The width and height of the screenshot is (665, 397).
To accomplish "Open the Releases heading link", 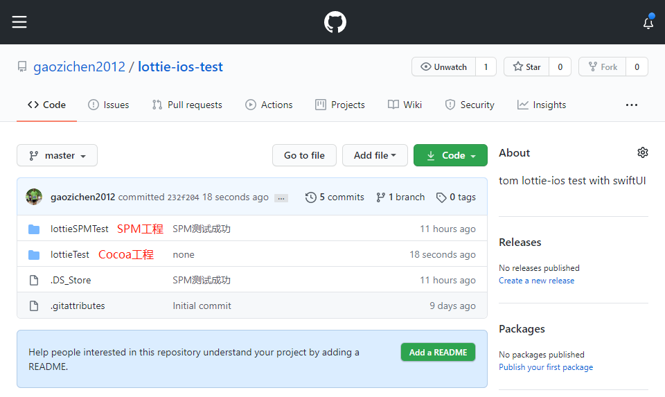I will (520, 242).
